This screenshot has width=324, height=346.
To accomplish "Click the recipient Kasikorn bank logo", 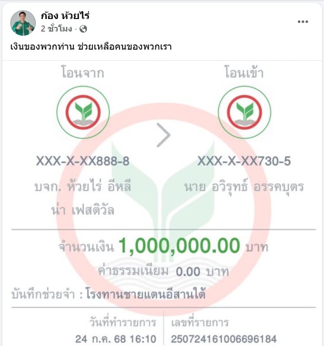I will 245,112.
